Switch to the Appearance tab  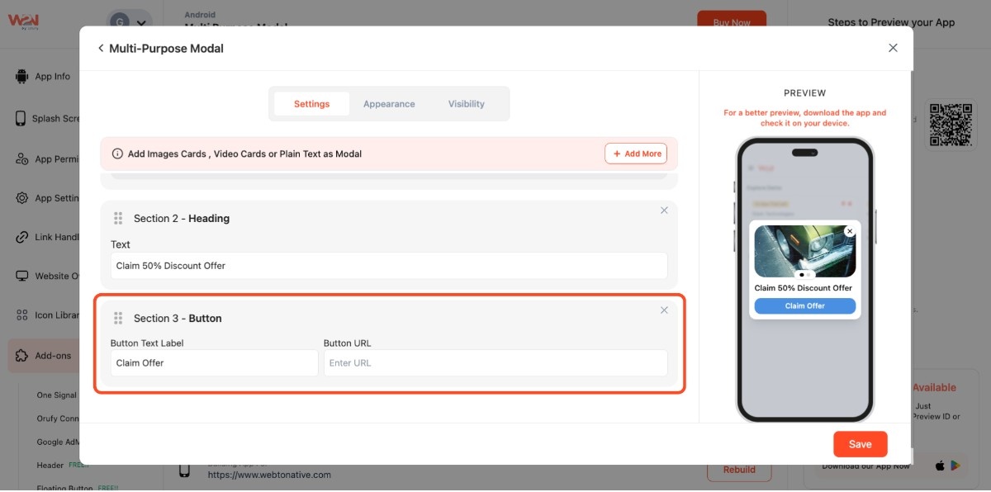(389, 104)
